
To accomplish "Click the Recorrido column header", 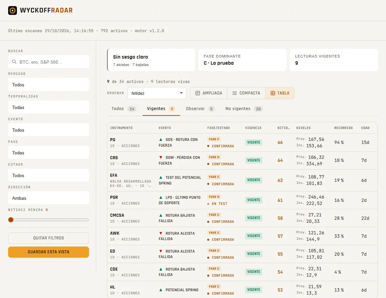I will [343, 128].
